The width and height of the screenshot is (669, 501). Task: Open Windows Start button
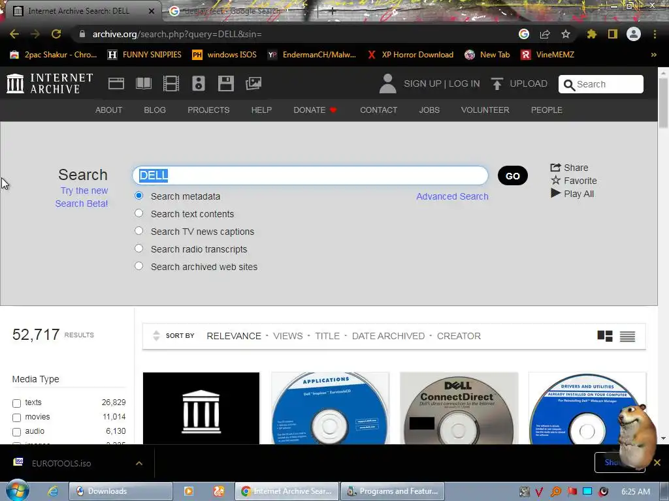18,491
